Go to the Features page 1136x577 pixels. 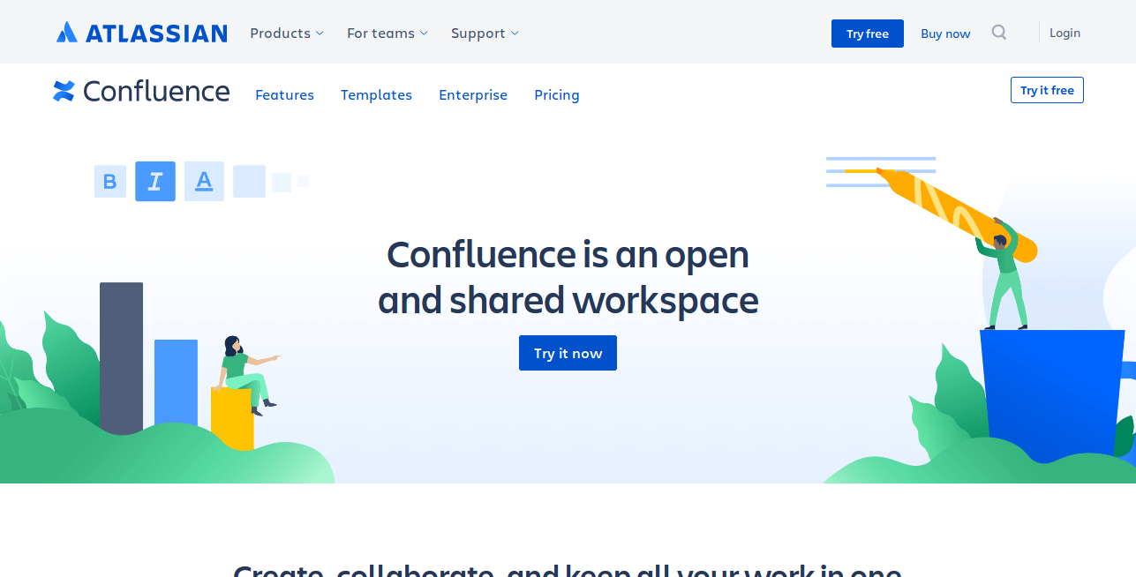pos(284,95)
